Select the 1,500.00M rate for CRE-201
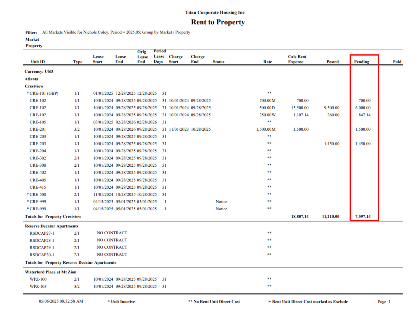 [266, 130]
